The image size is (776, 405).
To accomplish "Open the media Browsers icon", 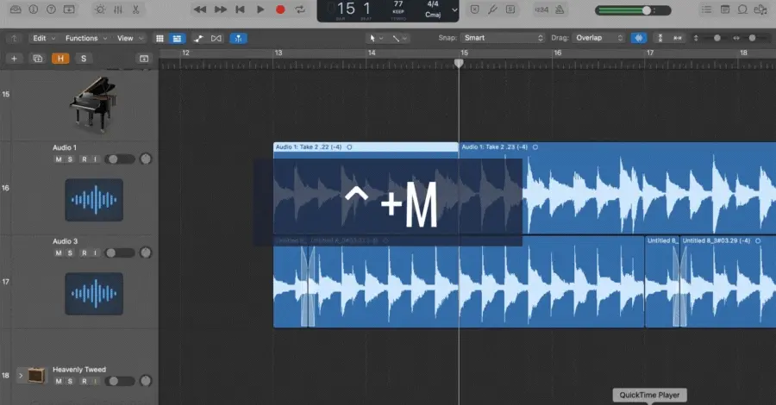I will (760, 9).
